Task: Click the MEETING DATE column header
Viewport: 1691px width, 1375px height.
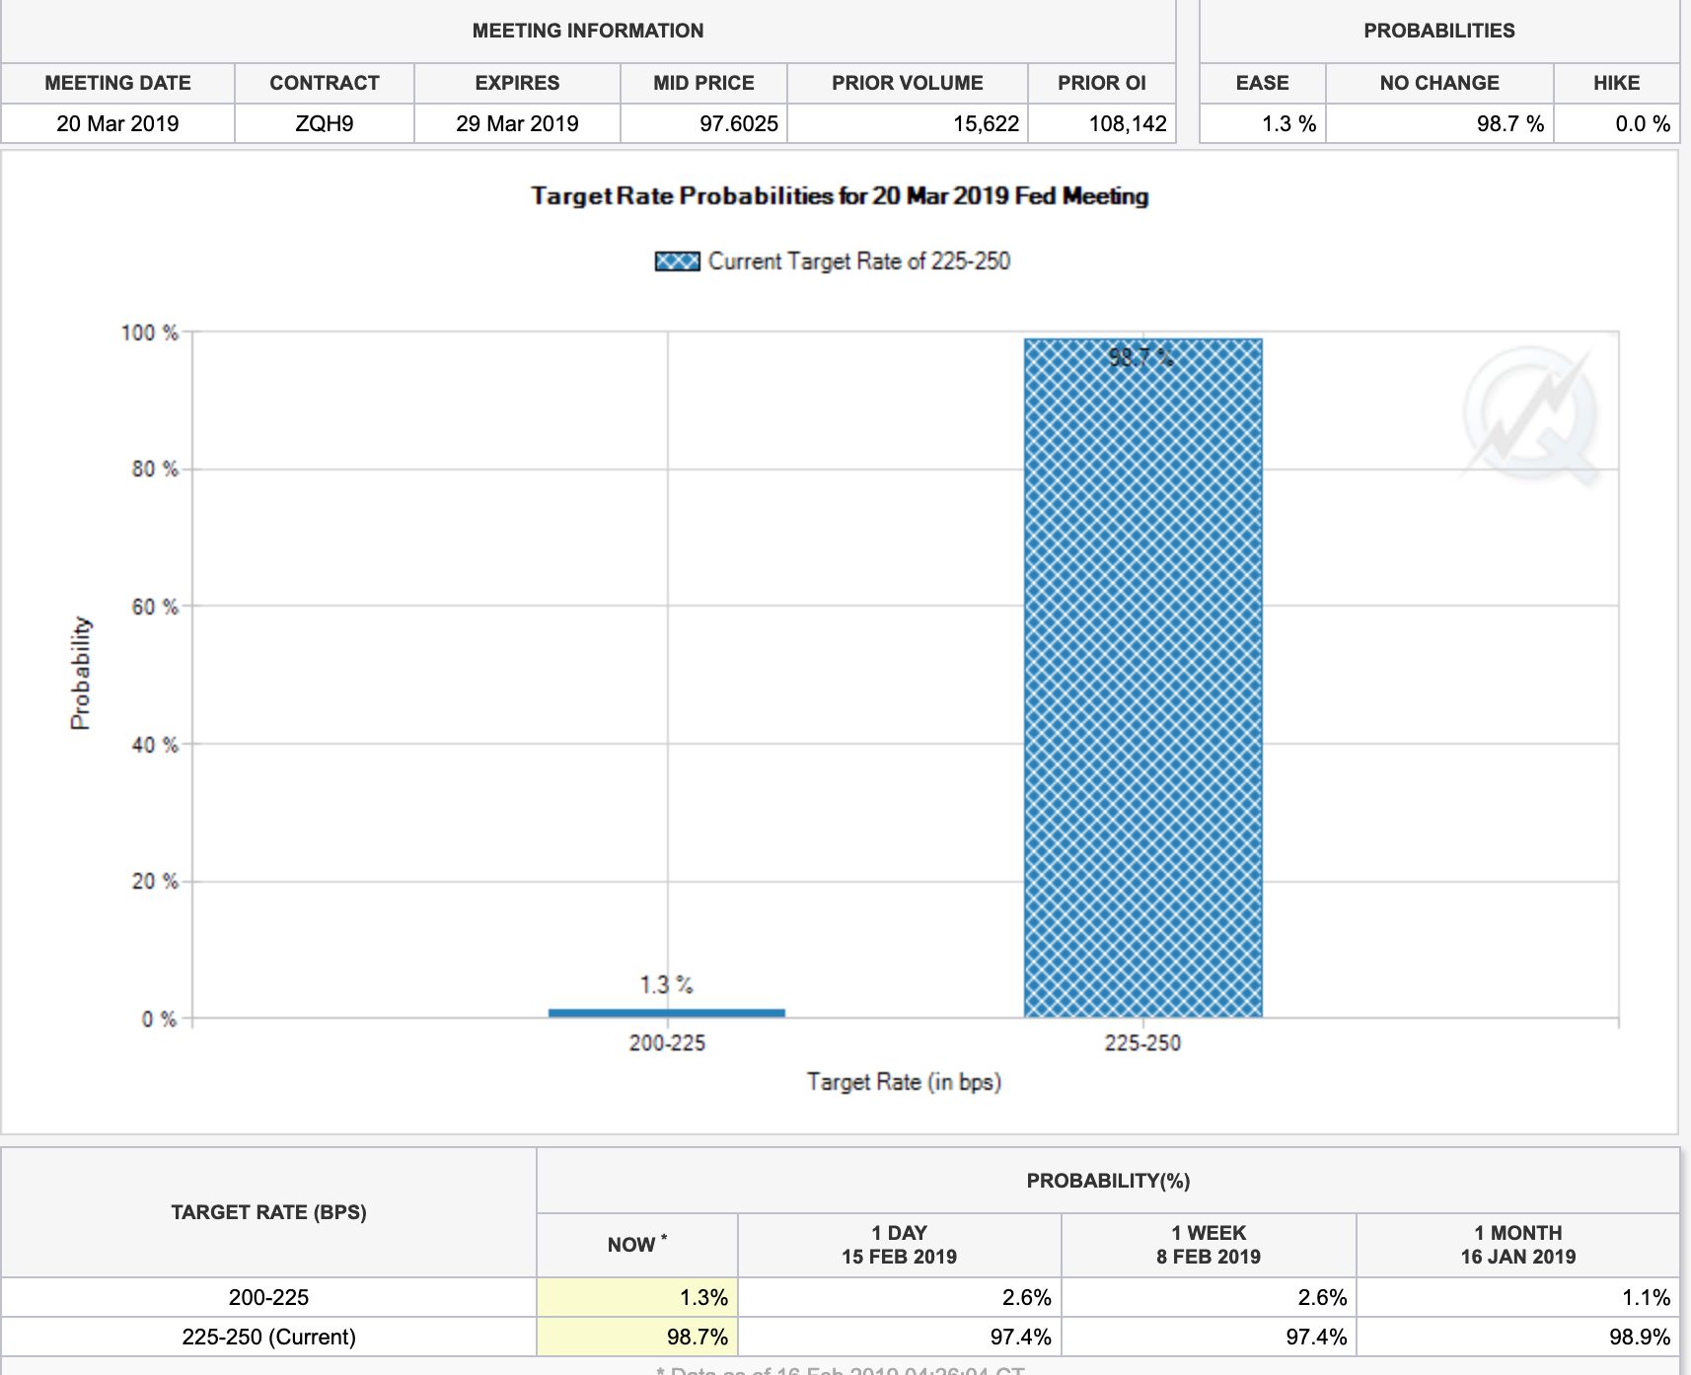Action: point(117,83)
